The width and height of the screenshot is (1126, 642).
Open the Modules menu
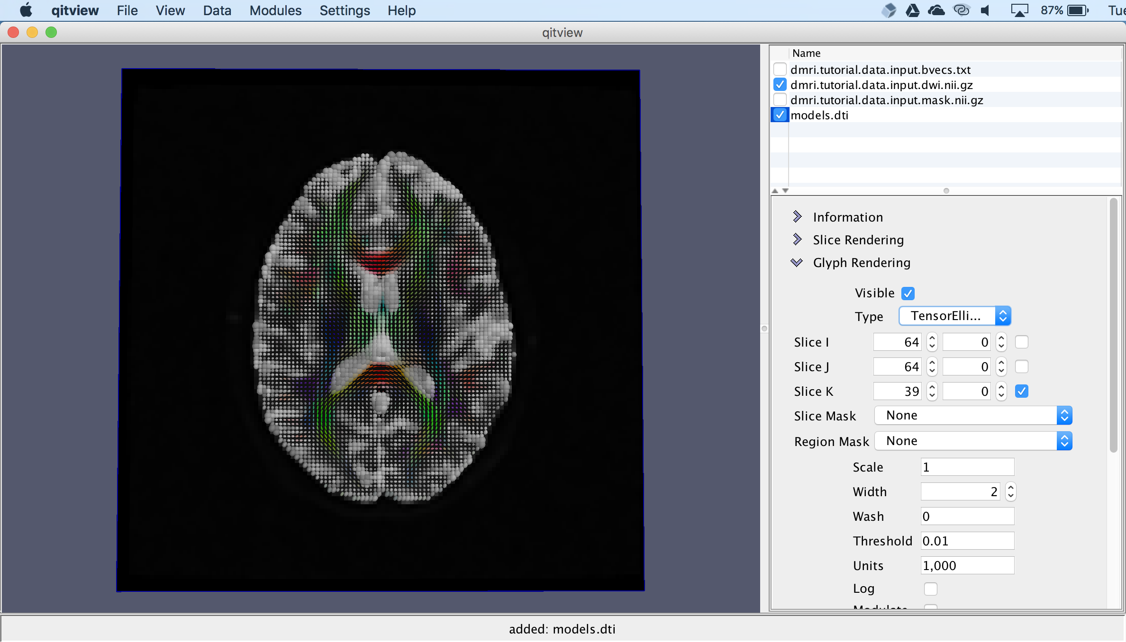point(275,10)
